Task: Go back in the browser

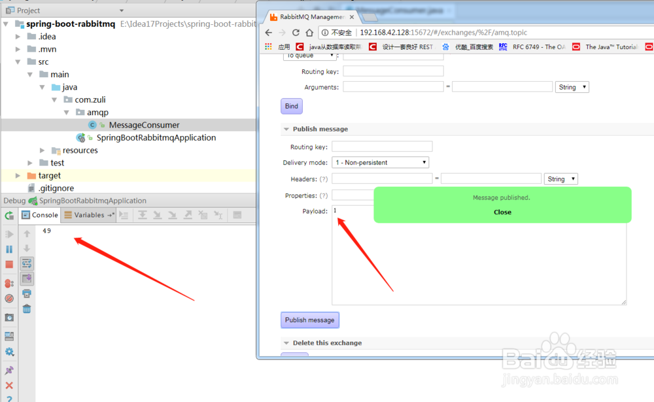Action: 269,33
